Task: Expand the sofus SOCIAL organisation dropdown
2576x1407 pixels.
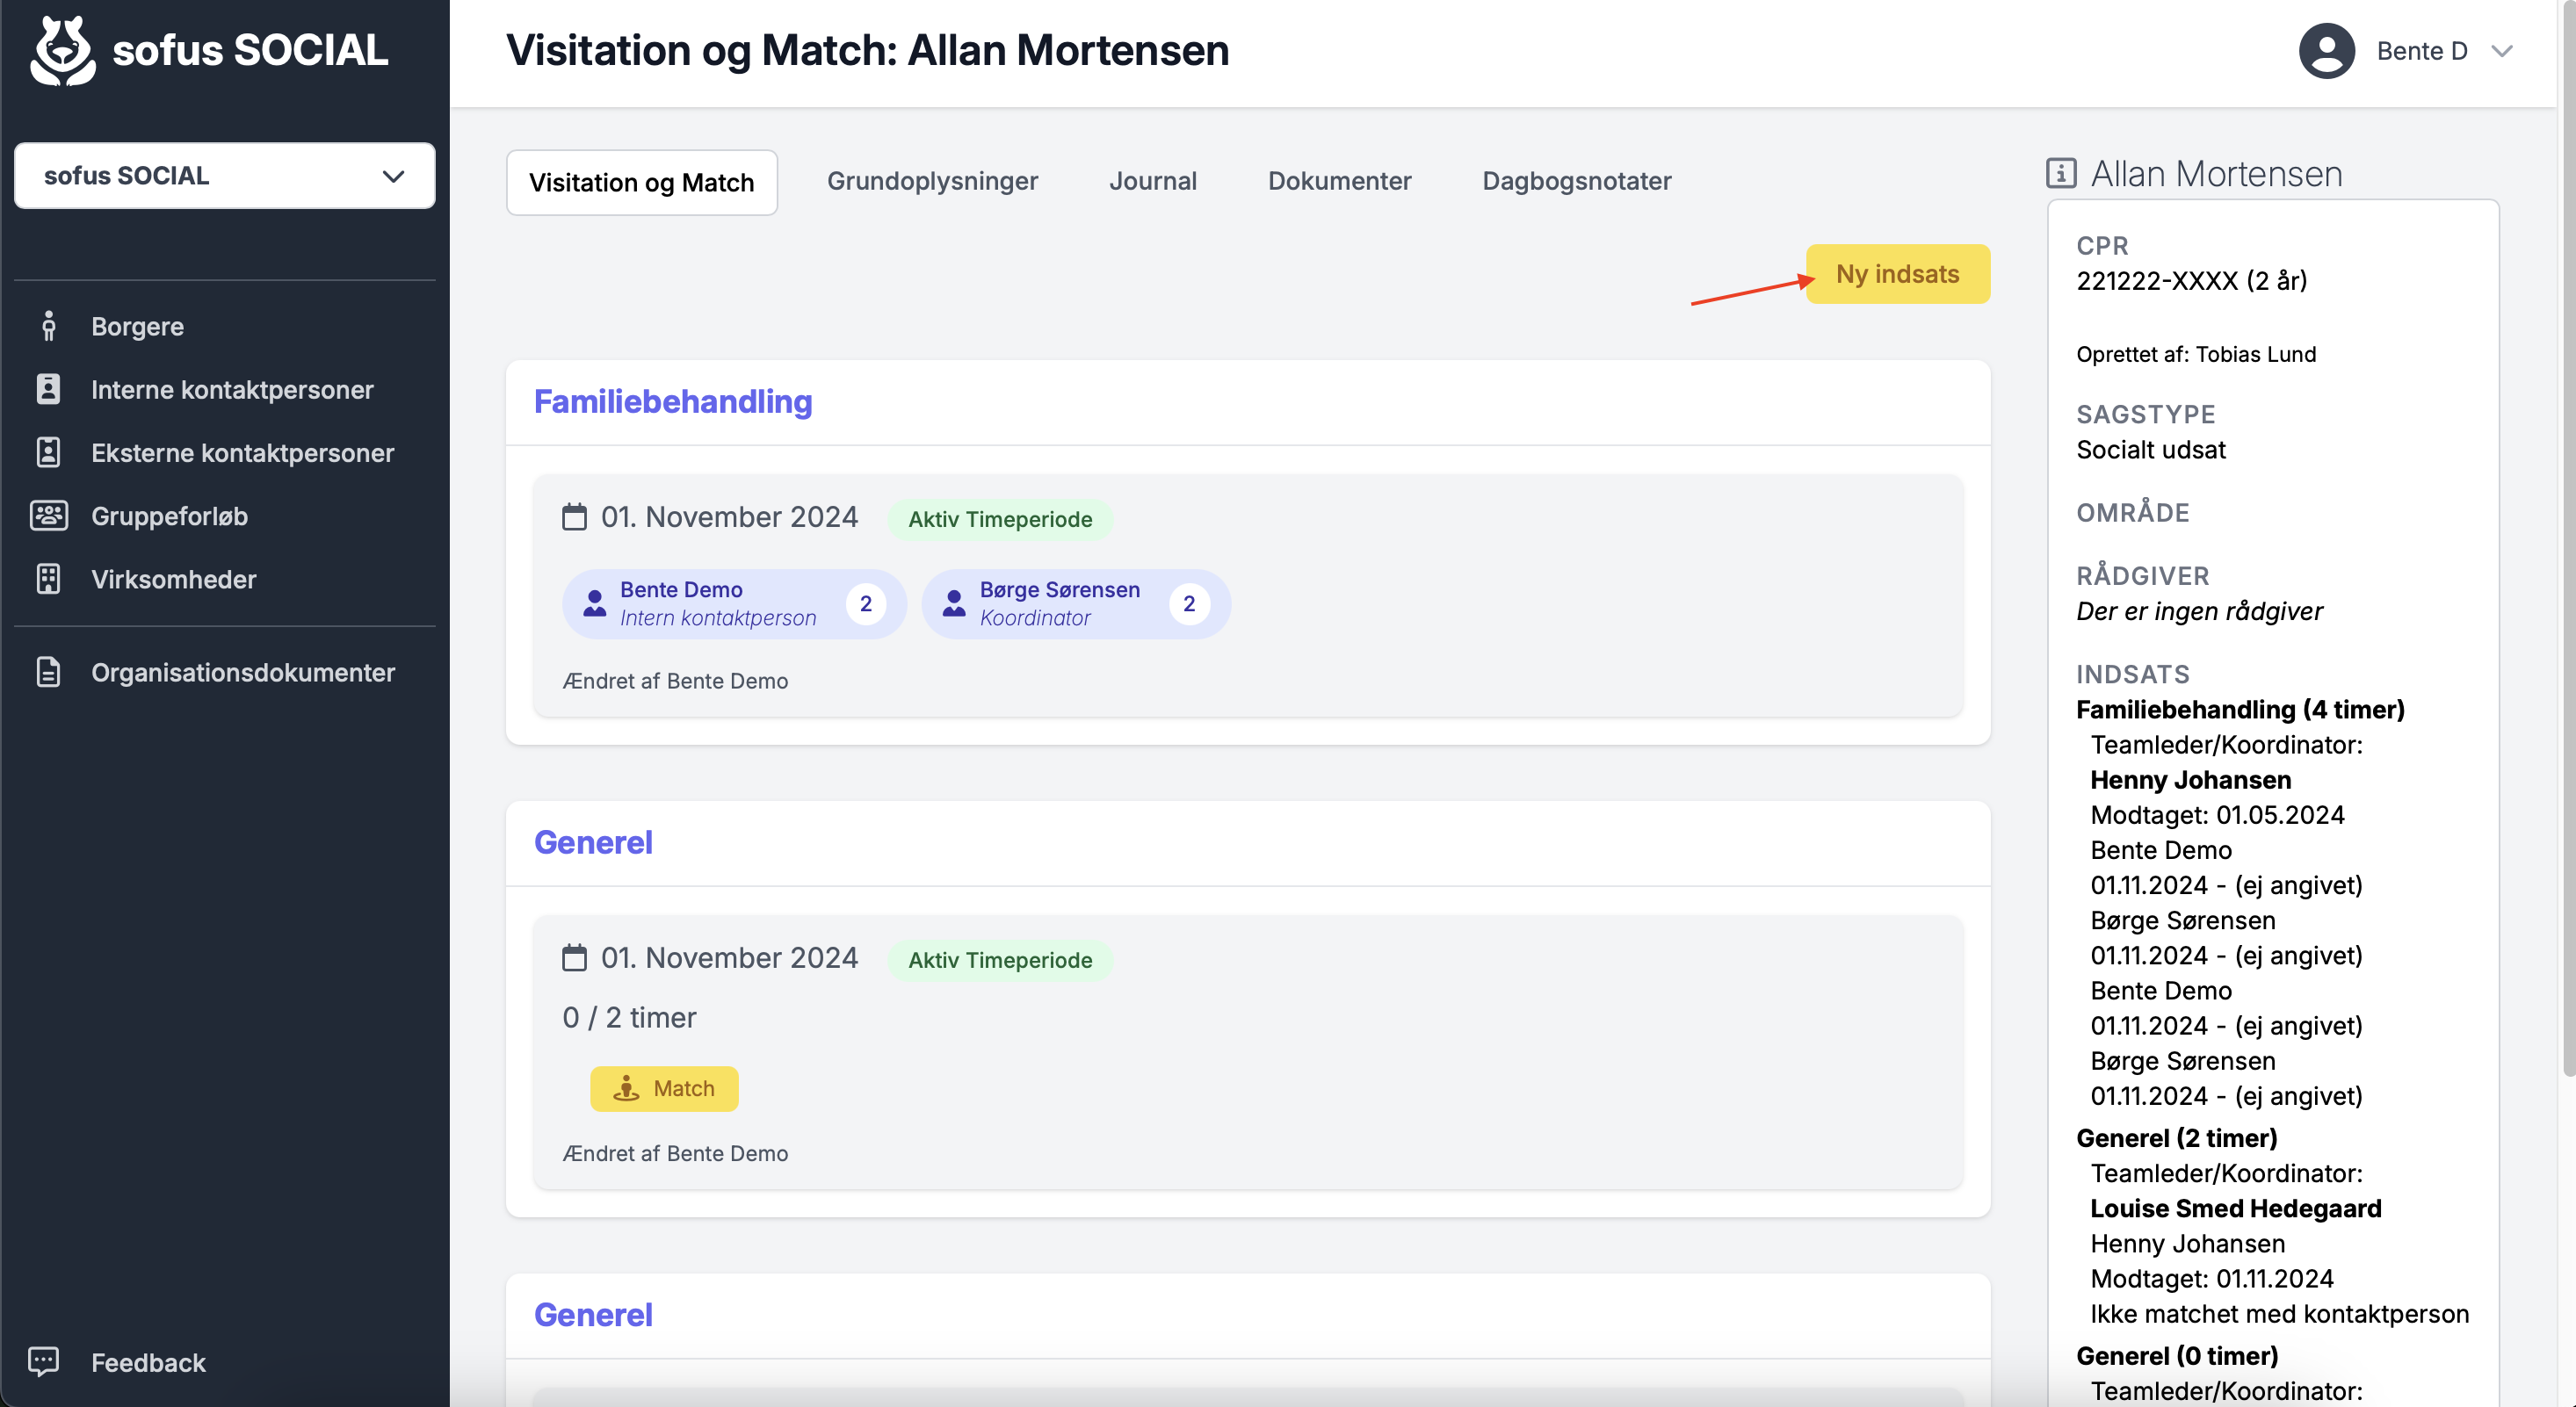Action: click(225, 175)
